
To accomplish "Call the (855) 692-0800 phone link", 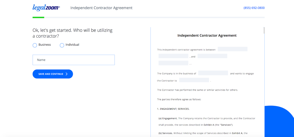I will click(254, 8).
